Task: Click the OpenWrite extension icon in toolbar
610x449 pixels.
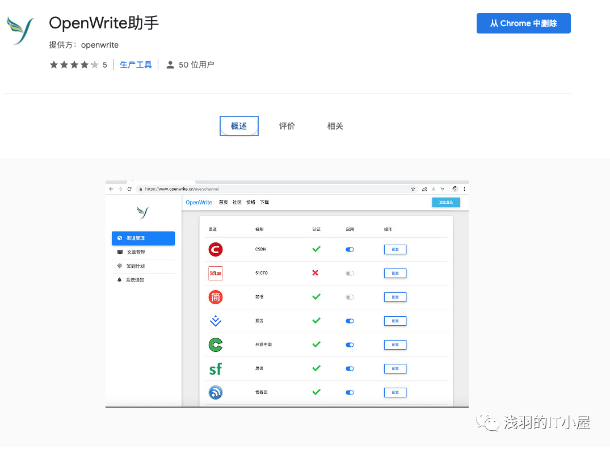Action: point(443,189)
